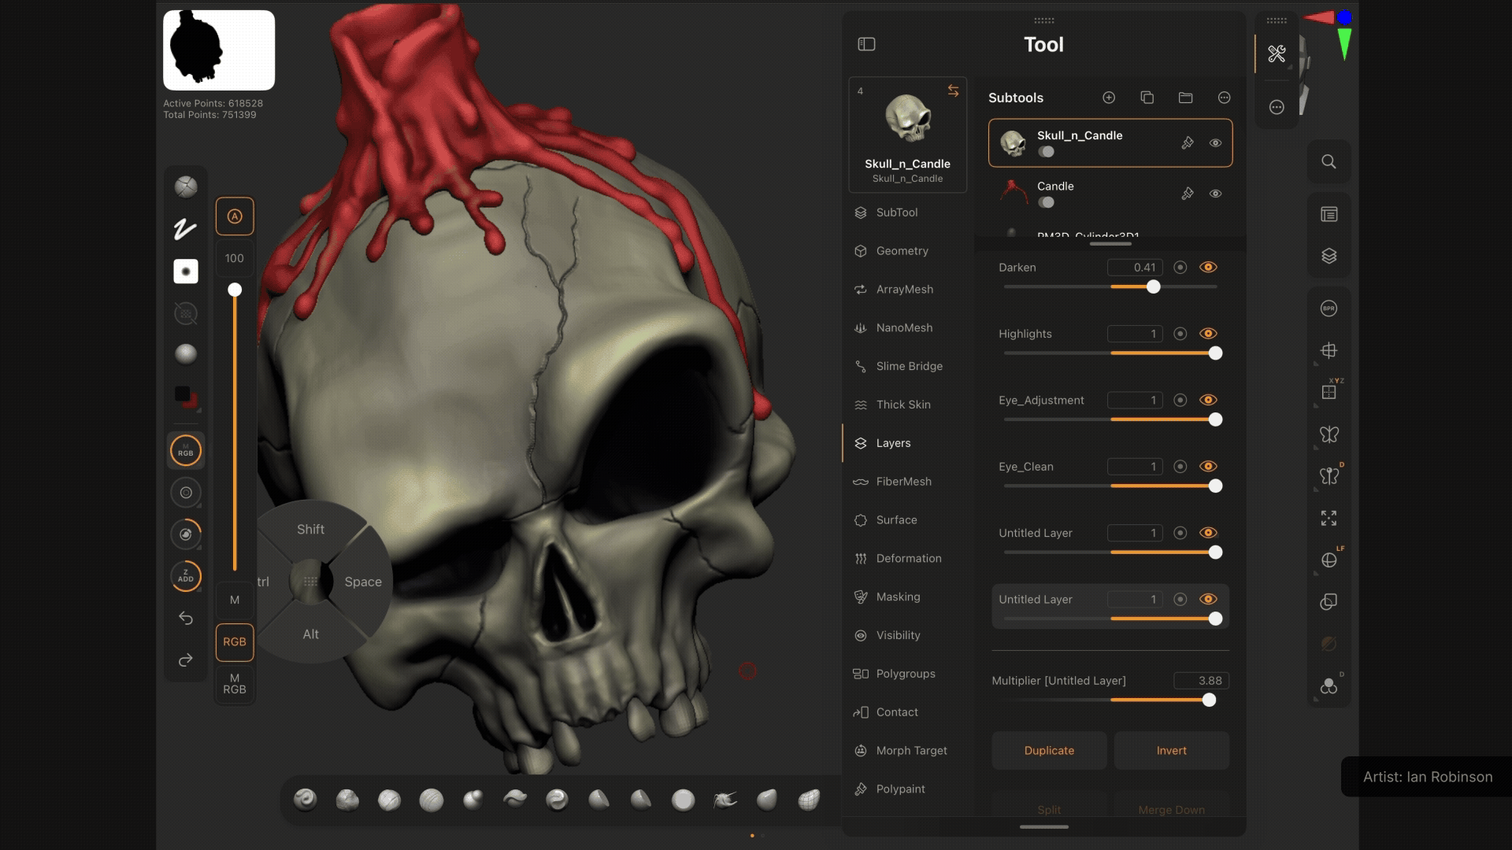The width and height of the screenshot is (1512, 850).
Task: Open the subtool folder icon
Action: click(1185, 98)
